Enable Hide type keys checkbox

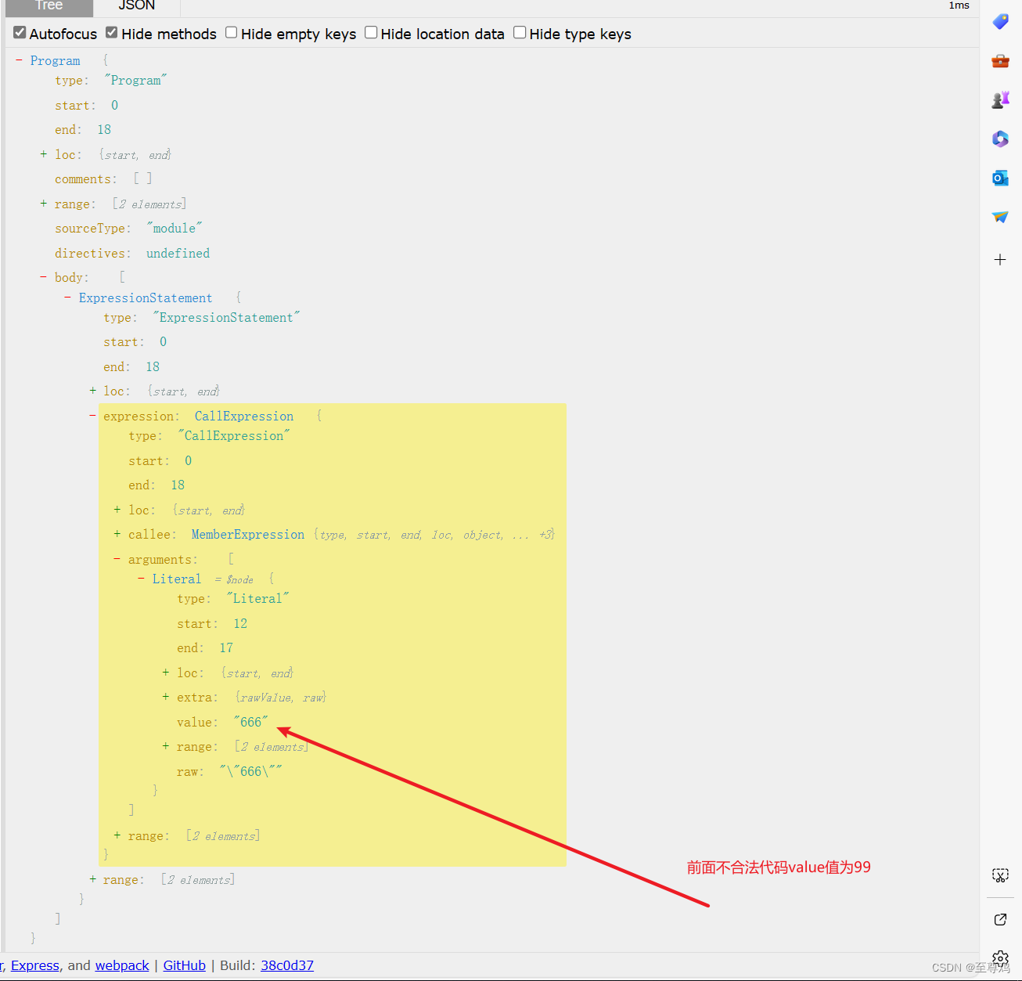click(x=520, y=33)
